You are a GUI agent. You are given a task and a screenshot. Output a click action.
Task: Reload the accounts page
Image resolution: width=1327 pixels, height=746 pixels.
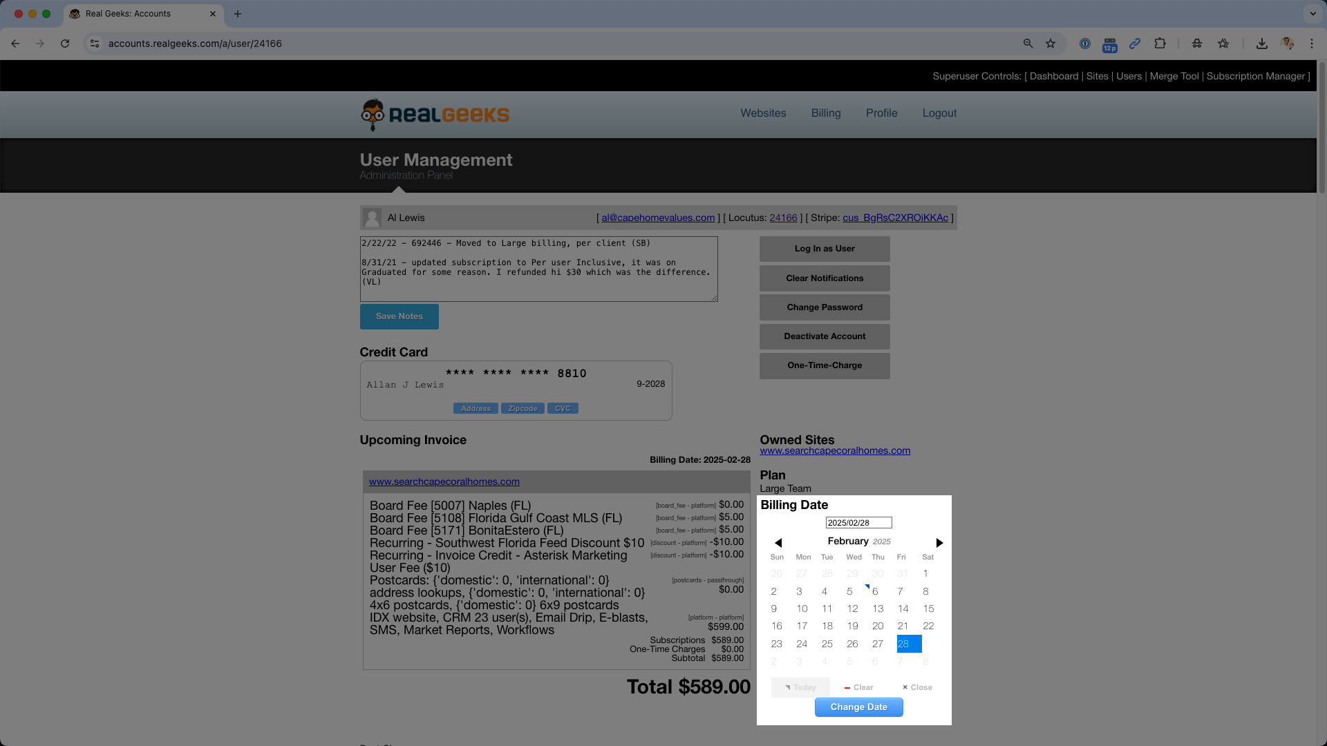click(x=65, y=44)
